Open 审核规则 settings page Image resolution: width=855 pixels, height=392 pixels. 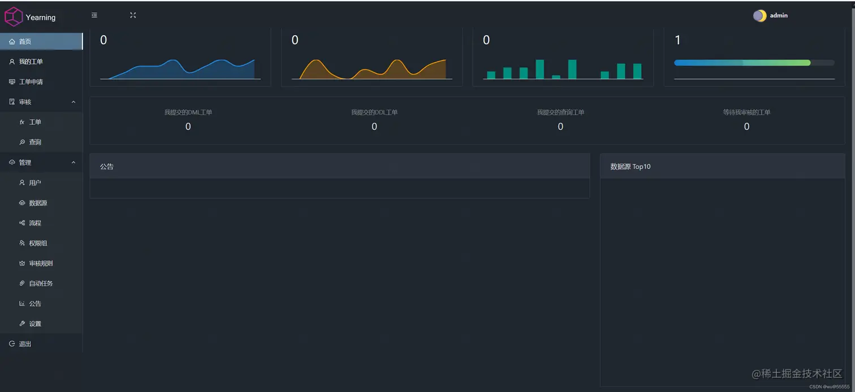(41, 263)
